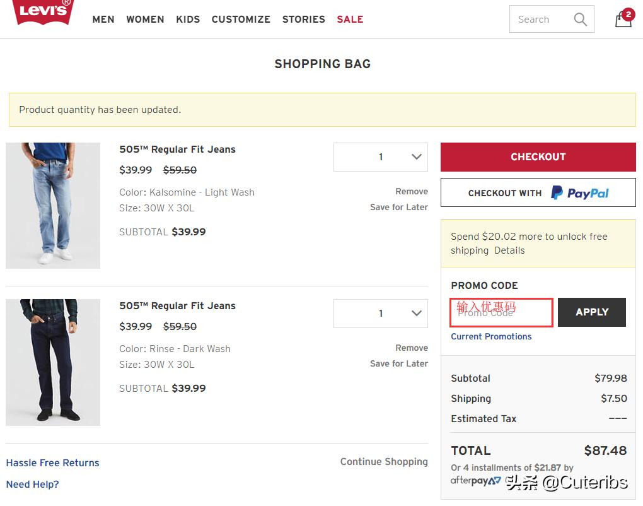This screenshot has width=643, height=506.
Task: Focus the Promo Code input field
Action: (x=501, y=313)
